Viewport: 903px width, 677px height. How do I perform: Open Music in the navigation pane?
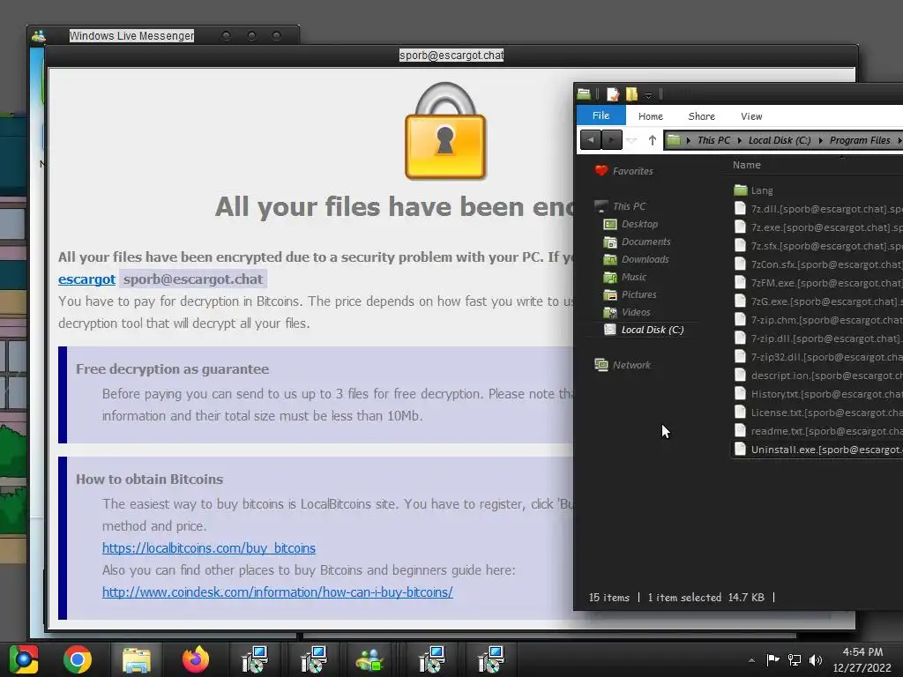pyautogui.click(x=633, y=277)
